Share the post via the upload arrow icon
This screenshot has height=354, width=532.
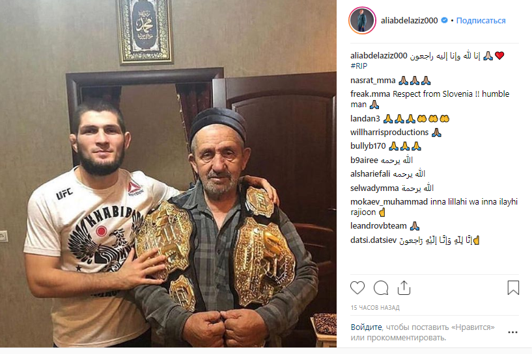[404, 288]
